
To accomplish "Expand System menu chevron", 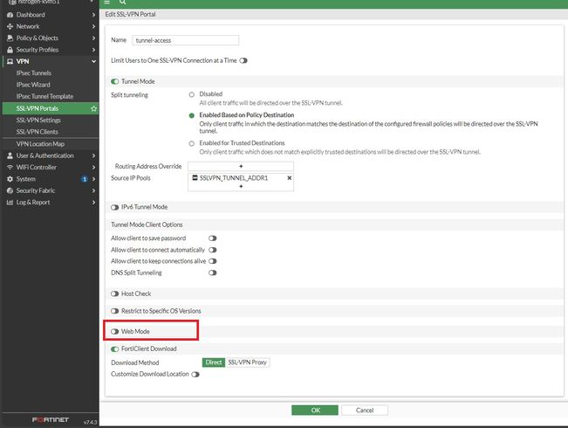I will 94,179.
